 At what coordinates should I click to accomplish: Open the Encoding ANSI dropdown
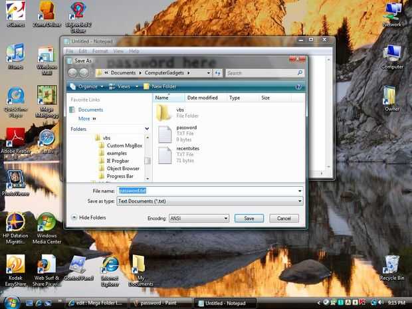[x=199, y=219]
